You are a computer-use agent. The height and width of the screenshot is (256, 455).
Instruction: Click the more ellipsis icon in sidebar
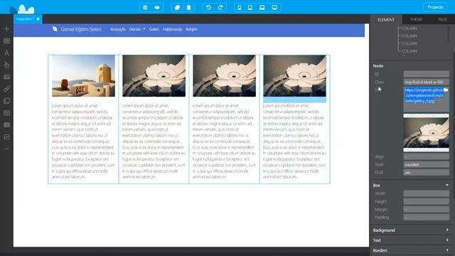tap(6, 149)
